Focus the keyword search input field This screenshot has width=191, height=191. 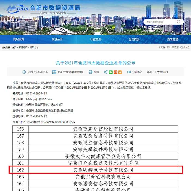click(x=160, y=22)
